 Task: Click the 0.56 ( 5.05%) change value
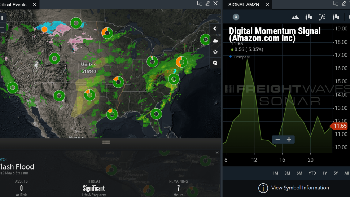click(x=249, y=49)
